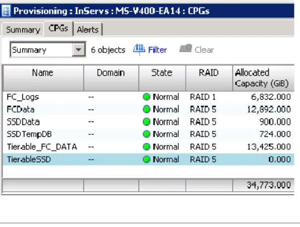Select the Tierable_FC_DATA row name
This screenshot has height=227, width=300.
pyautogui.click(x=42, y=147)
